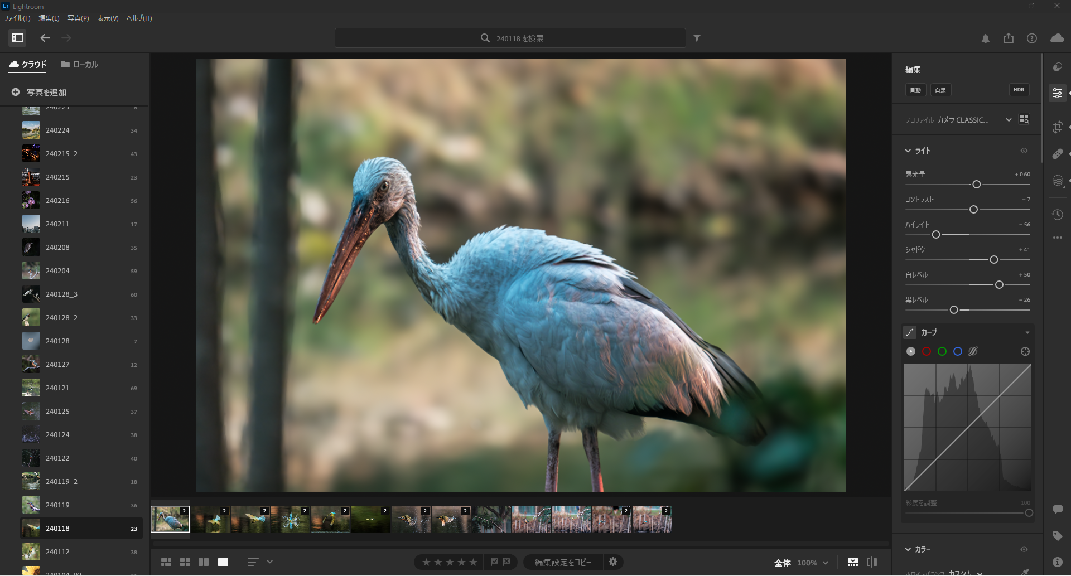Select the parametric curve stripes icon
1071x576 pixels.
(973, 351)
